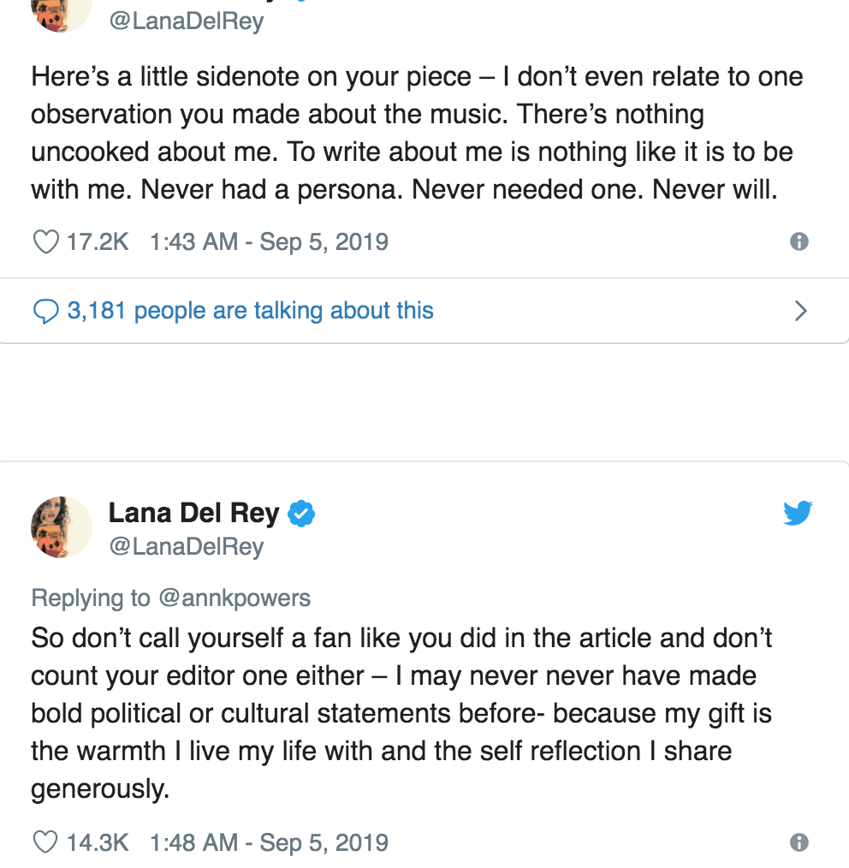This screenshot has width=849, height=868.
Task: Click the speech bubble conversation icon
Action: (45, 311)
